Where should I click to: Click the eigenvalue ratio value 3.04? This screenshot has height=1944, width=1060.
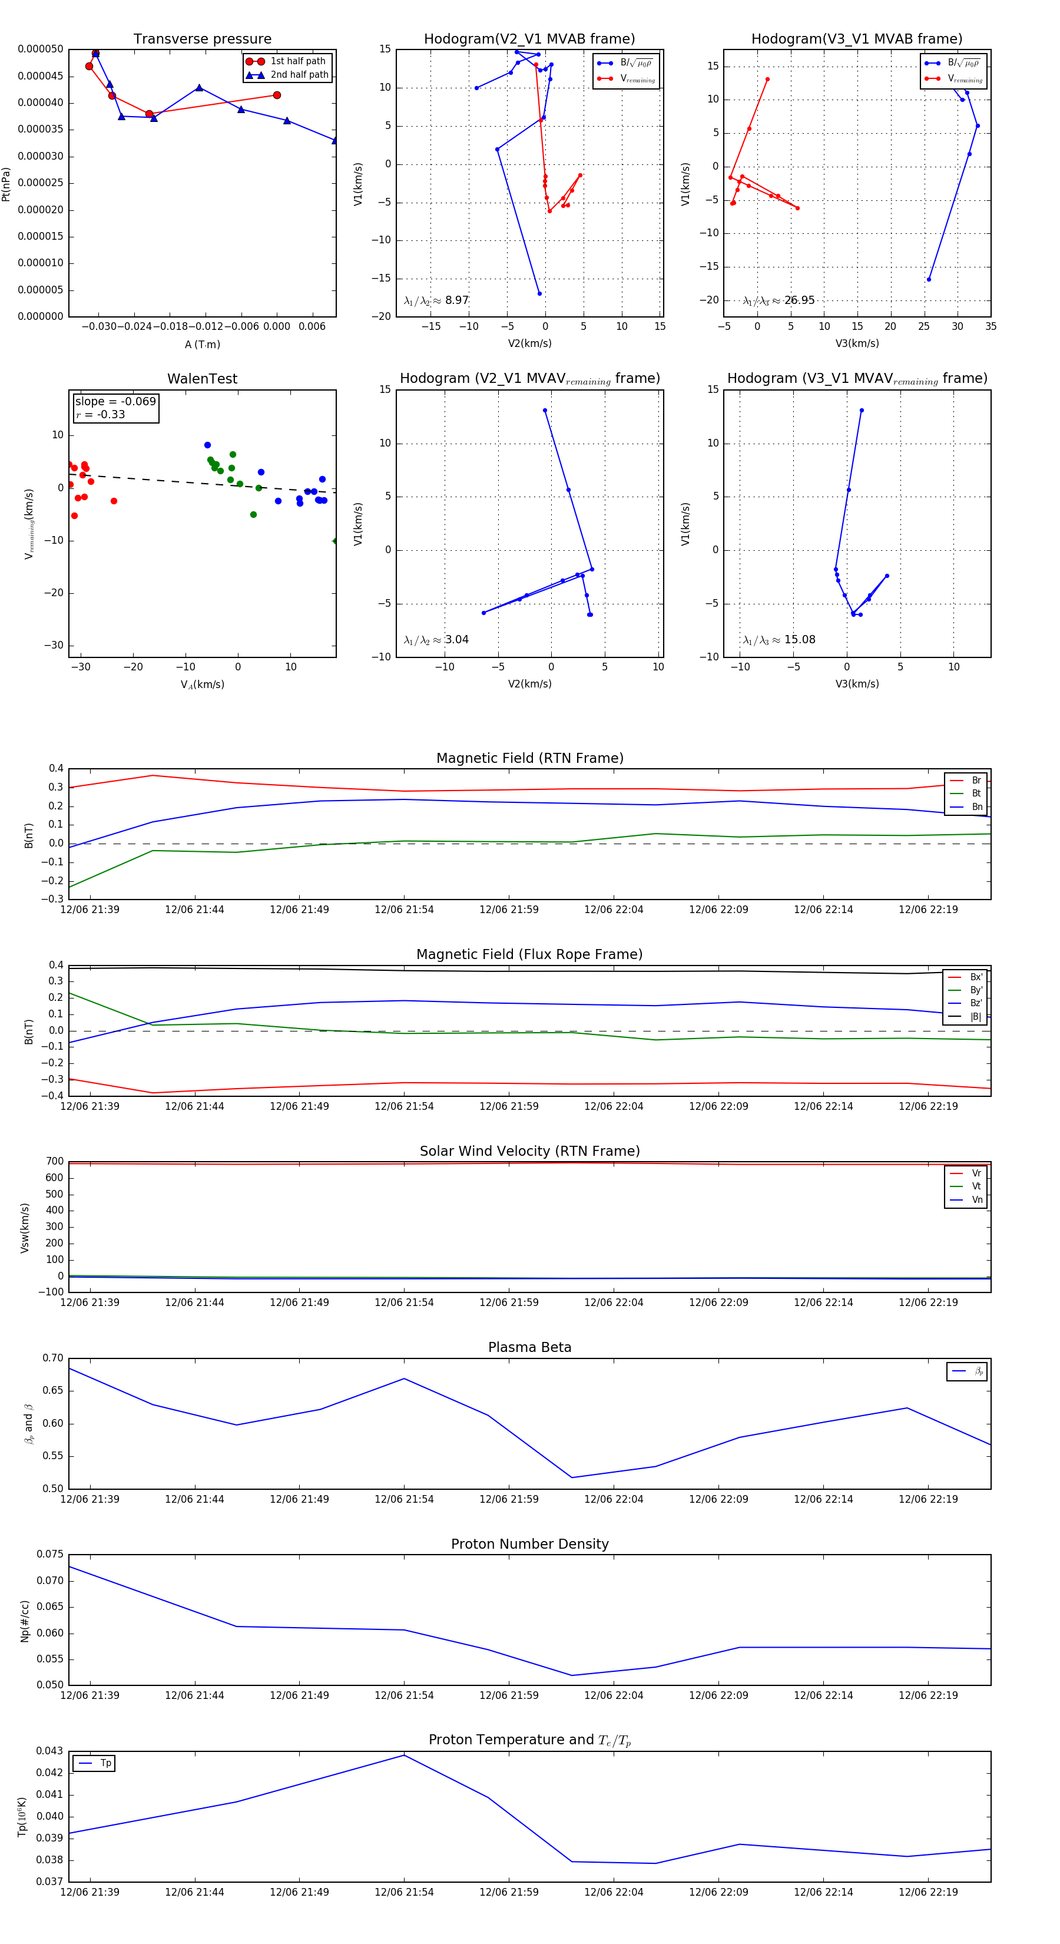tap(457, 640)
